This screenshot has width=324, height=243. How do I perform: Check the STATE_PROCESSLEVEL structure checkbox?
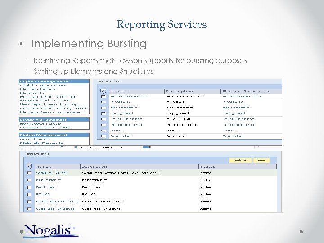click(x=29, y=202)
